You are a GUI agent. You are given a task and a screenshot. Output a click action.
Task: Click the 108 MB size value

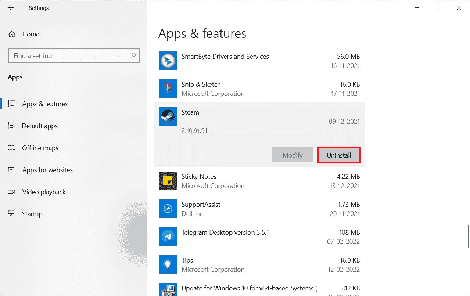coord(349,232)
